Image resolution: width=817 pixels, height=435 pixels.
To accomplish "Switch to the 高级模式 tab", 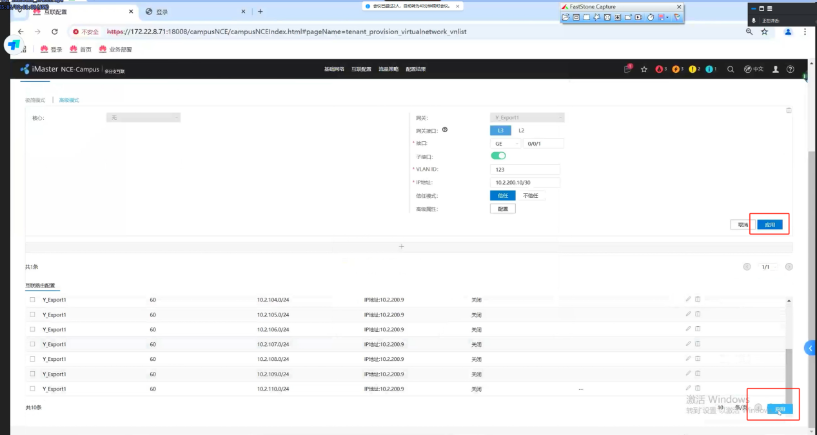I will (x=69, y=100).
